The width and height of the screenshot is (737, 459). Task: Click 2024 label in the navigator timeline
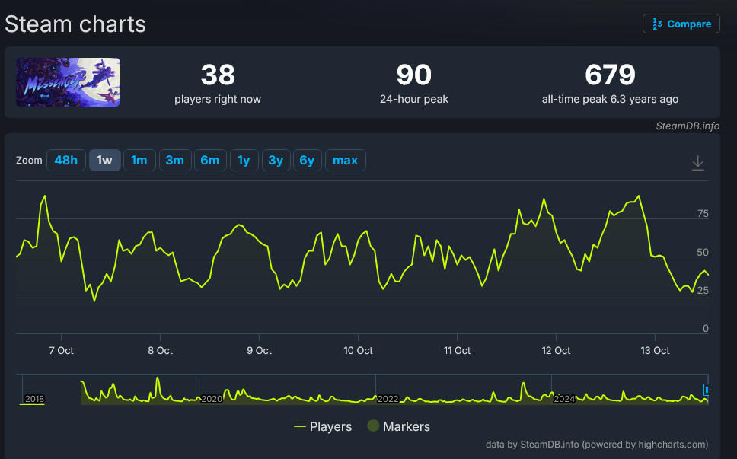(564, 399)
